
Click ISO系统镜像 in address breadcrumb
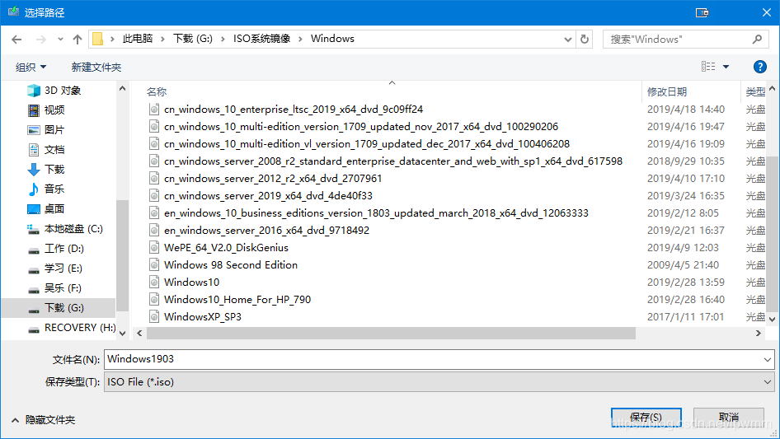pyautogui.click(x=261, y=39)
